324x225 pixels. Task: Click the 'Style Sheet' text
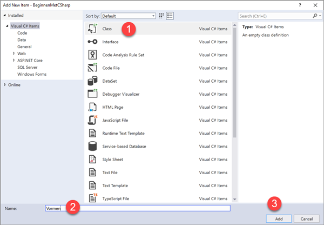(113, 160)
